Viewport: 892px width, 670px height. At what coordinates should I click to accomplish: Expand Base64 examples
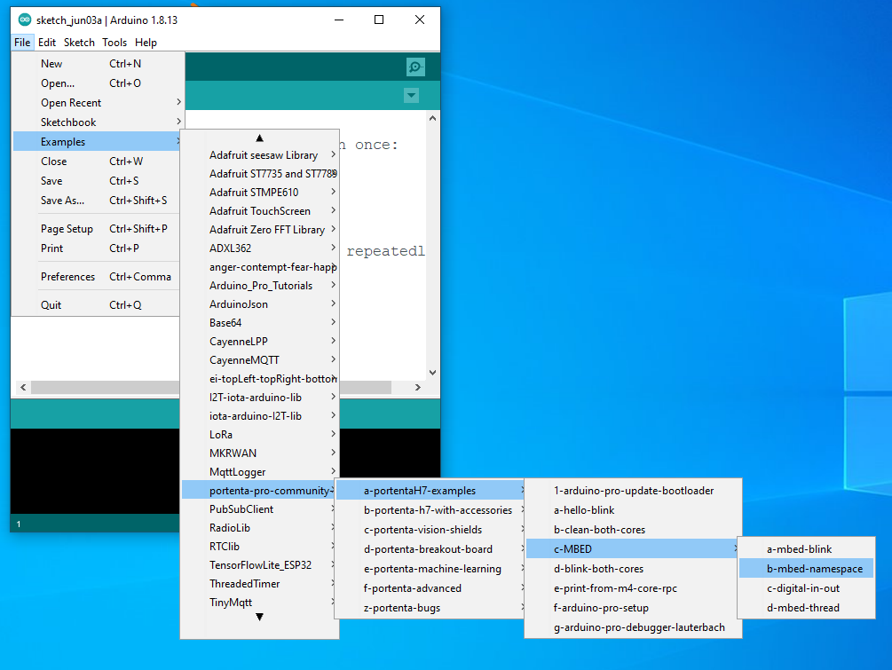[259, 323]
